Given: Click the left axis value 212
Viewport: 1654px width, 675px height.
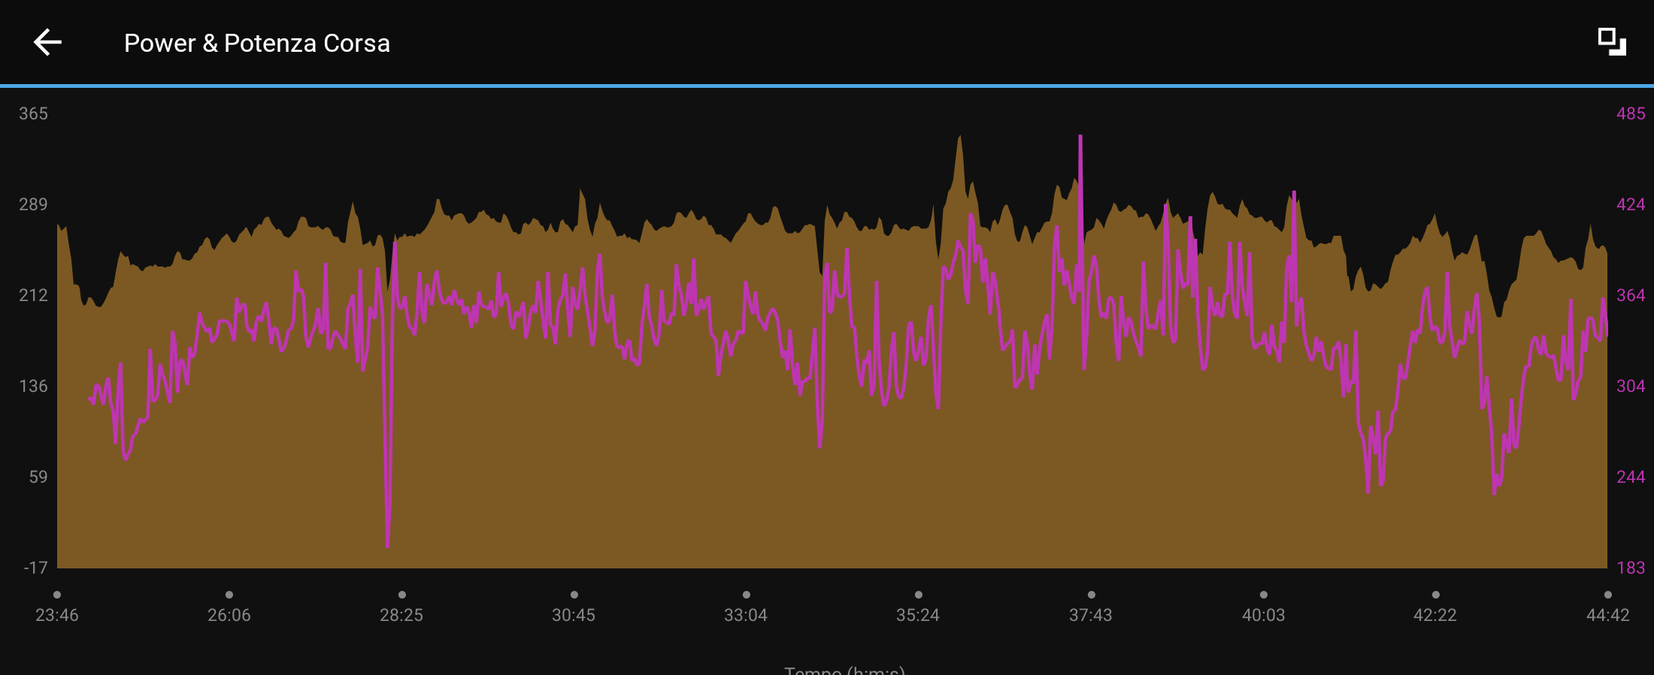Looking at the screenshot, I should (33, 295).
